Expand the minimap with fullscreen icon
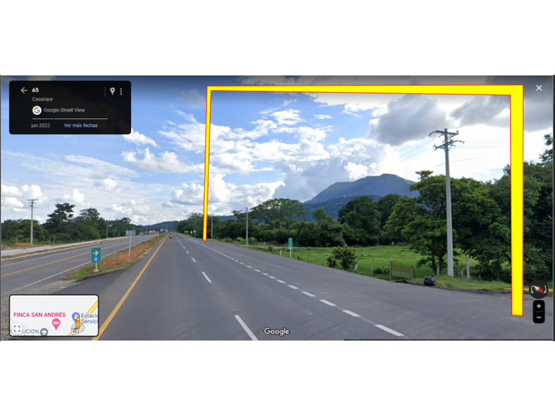555x416 pixels. point(17,329)
